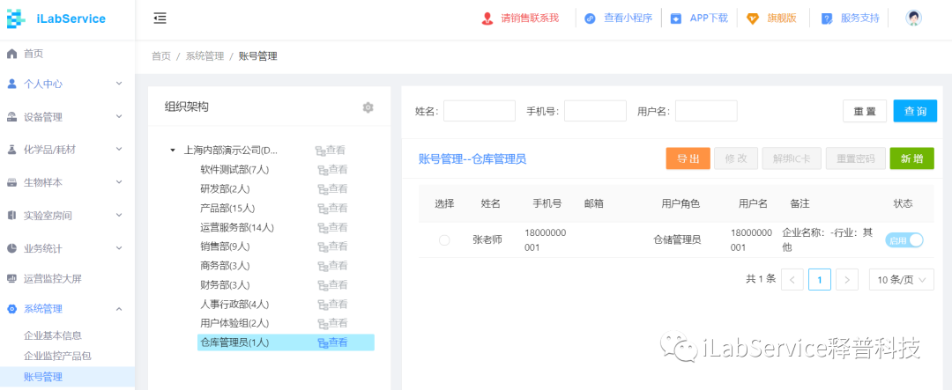Click the 系统管理 gear icon in sidebar
The image size is (952, 390).
(x=11, y=309)
